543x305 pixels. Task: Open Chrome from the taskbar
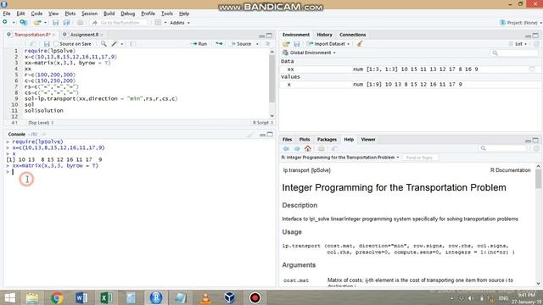tap(57, 297)
